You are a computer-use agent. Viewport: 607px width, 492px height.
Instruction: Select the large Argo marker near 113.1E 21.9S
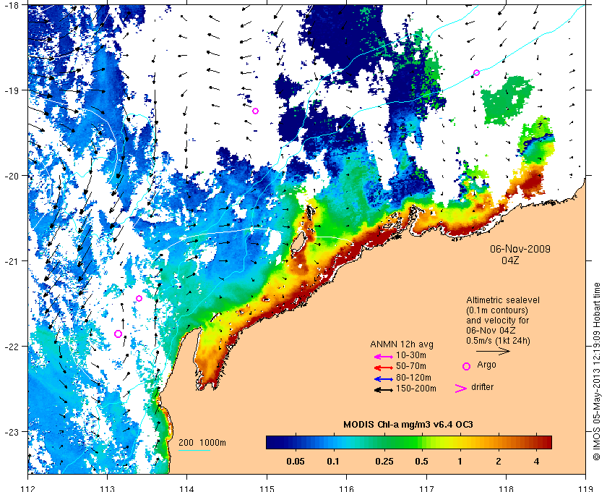119,334
